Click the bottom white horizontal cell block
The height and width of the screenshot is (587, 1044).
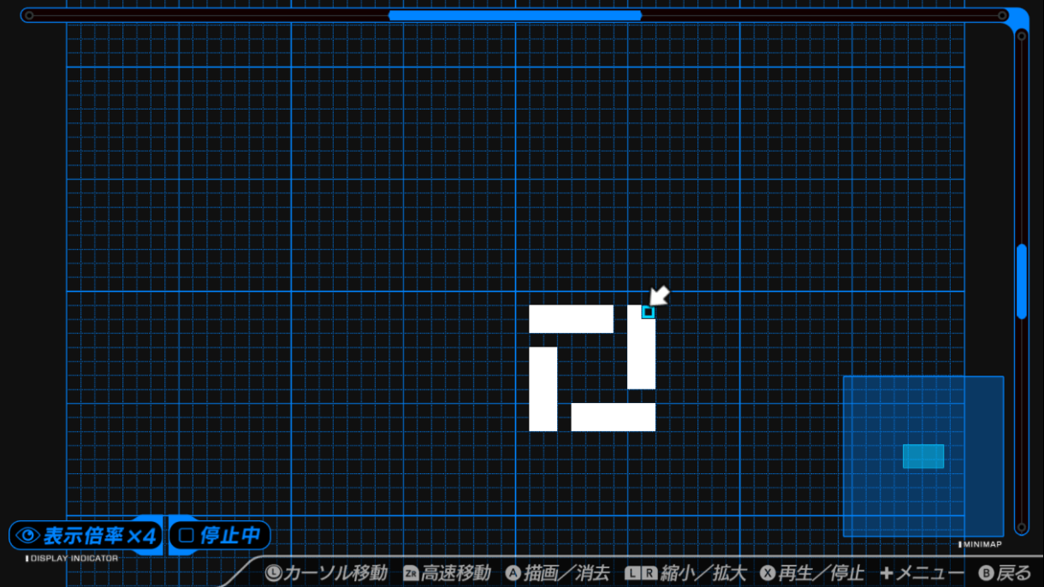pos(613,417)
